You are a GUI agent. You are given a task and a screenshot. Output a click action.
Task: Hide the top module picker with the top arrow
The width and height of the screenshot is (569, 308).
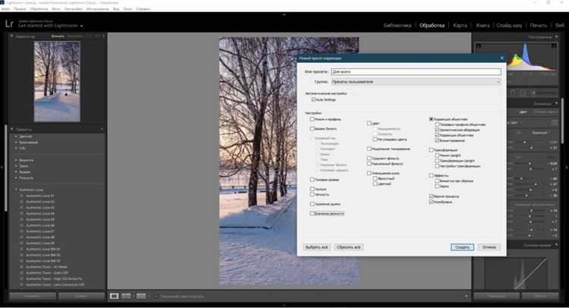pos(284,14)
